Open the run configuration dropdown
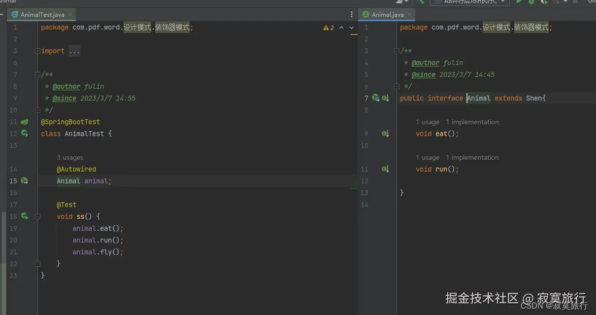 point(469,2)
